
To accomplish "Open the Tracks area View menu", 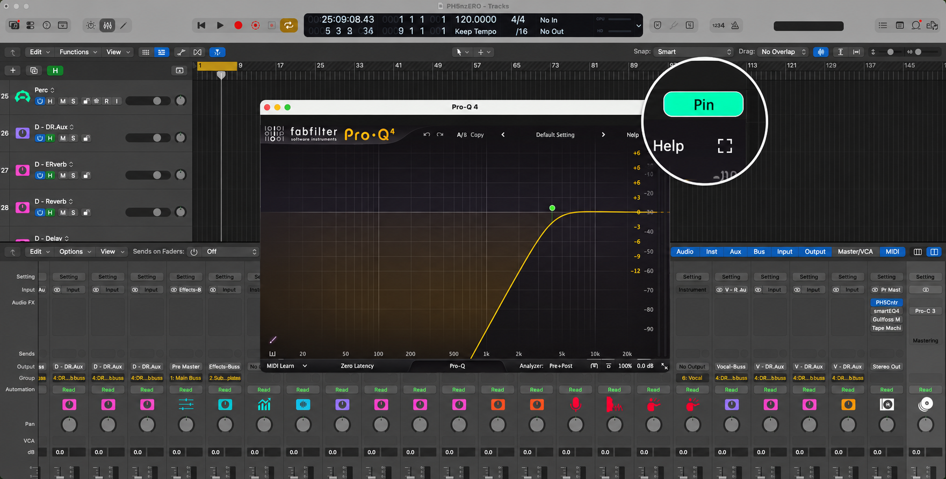I will [x=118, y=52].
